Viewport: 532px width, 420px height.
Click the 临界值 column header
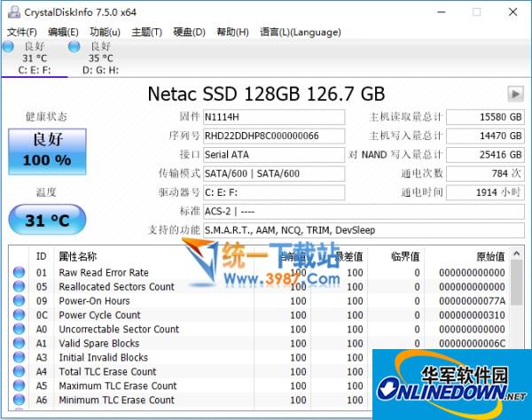click(x=405, y=256)
